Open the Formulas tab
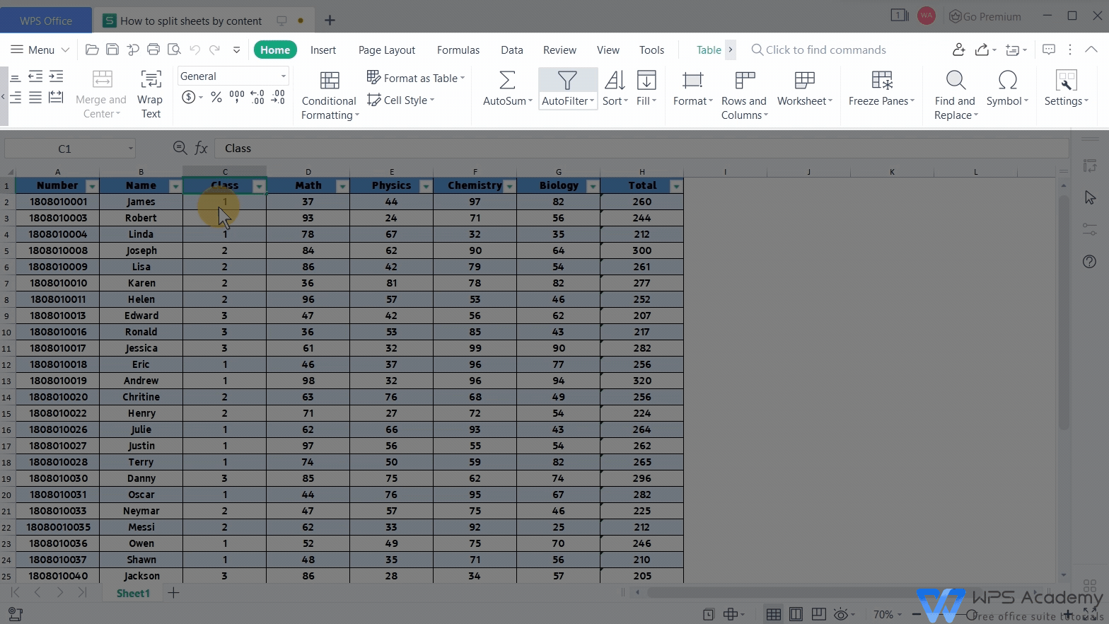The height and width of the screenshot is (624, 1109). click(x=458, y=50)
